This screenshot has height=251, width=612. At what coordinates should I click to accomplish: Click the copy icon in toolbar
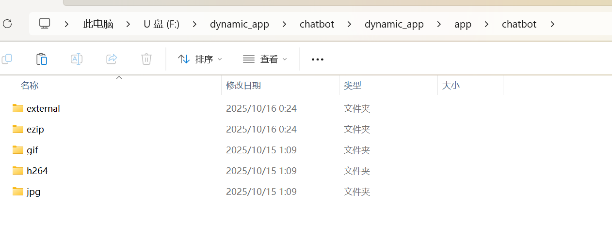click(x=7, y=59)
